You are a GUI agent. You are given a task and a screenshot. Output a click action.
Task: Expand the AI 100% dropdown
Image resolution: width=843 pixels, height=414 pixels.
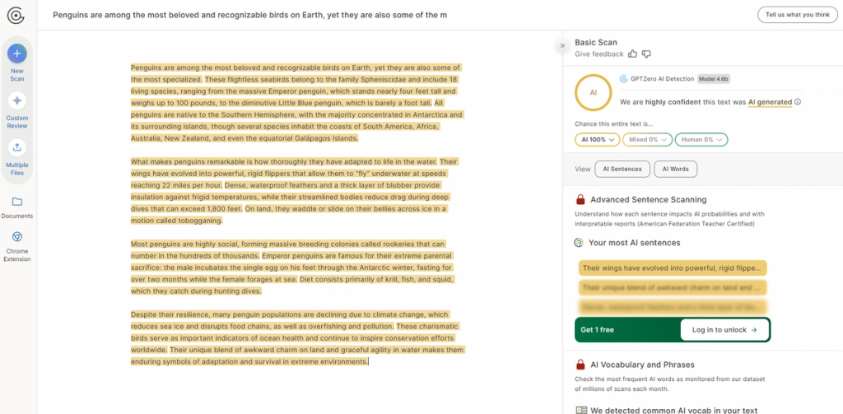(597, 139)
